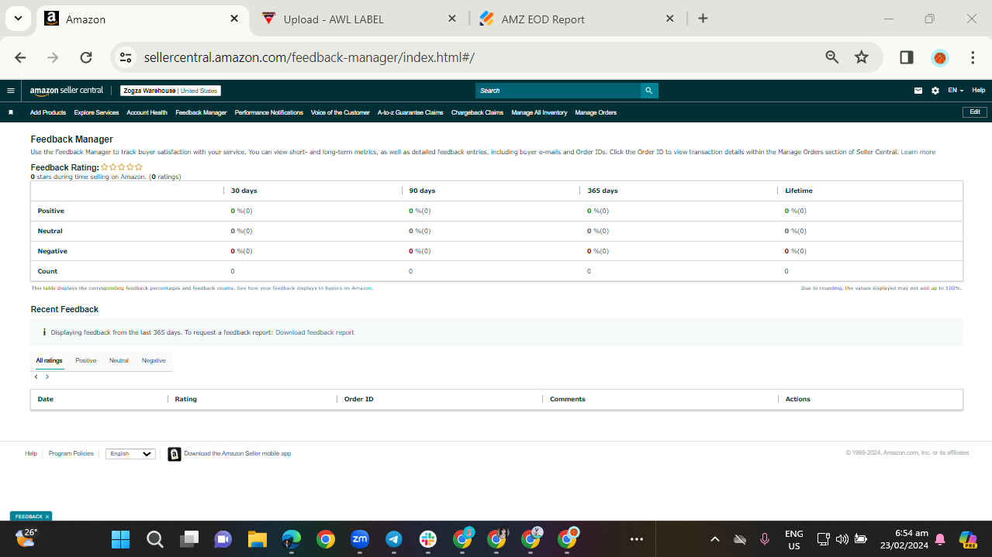Bookmark this page with the star icon

coord(862,57)
